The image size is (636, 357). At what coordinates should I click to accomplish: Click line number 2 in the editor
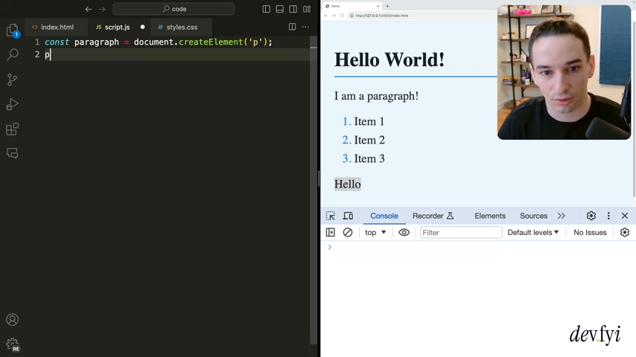37,54
